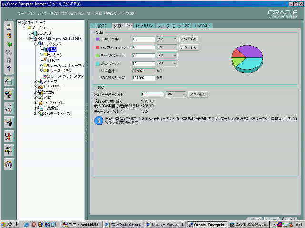Switch to the リソース・モニター tab
The height and width of the screenshot is (228, 305).
click(x=173, y=25)
